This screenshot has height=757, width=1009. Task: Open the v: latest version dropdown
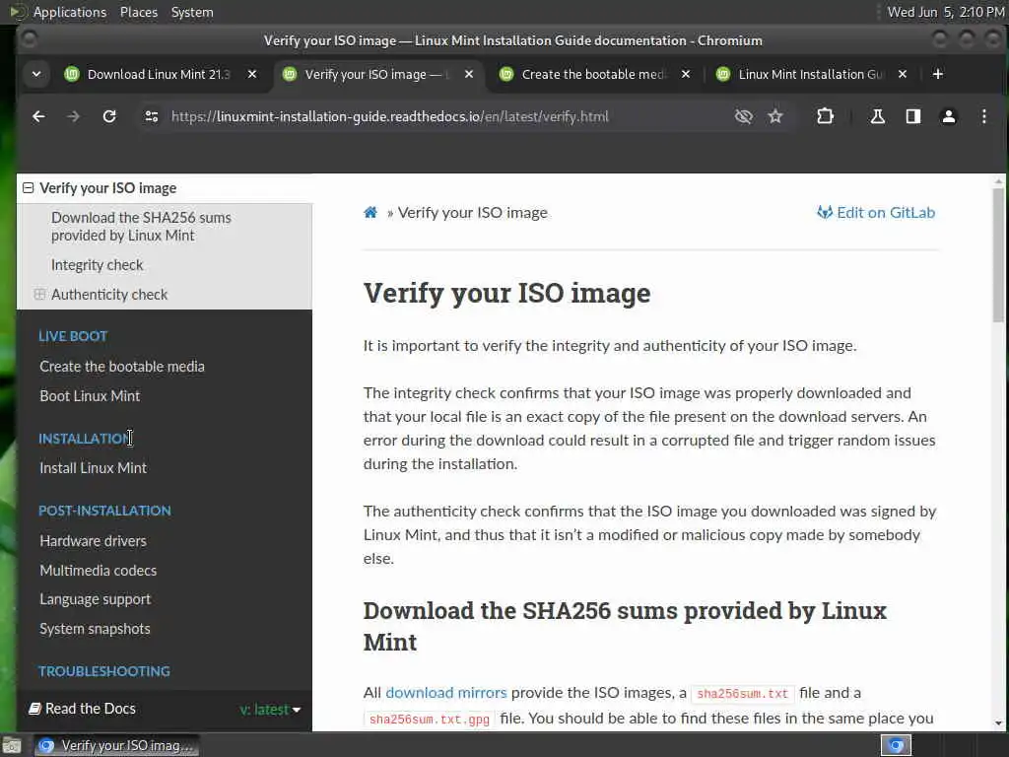click(270, 710)
